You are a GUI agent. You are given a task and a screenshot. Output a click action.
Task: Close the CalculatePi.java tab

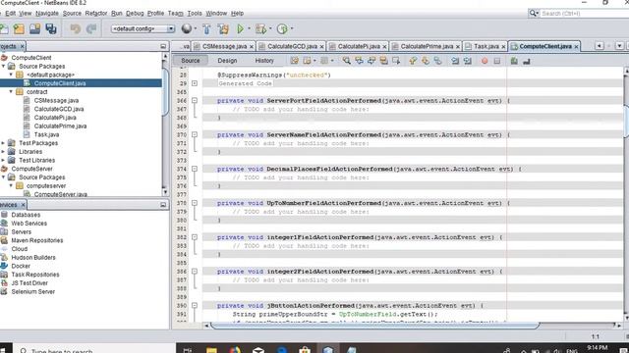click(x=384, y=47)
